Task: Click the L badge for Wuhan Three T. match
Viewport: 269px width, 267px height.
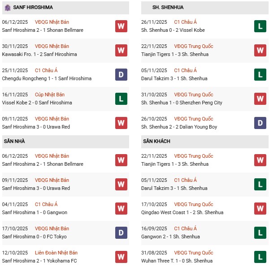Action: 260,257
